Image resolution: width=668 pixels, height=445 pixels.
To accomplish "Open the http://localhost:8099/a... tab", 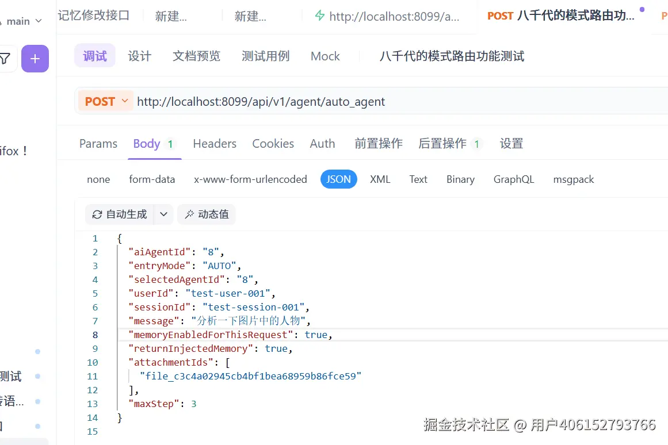I will (387, 16).
